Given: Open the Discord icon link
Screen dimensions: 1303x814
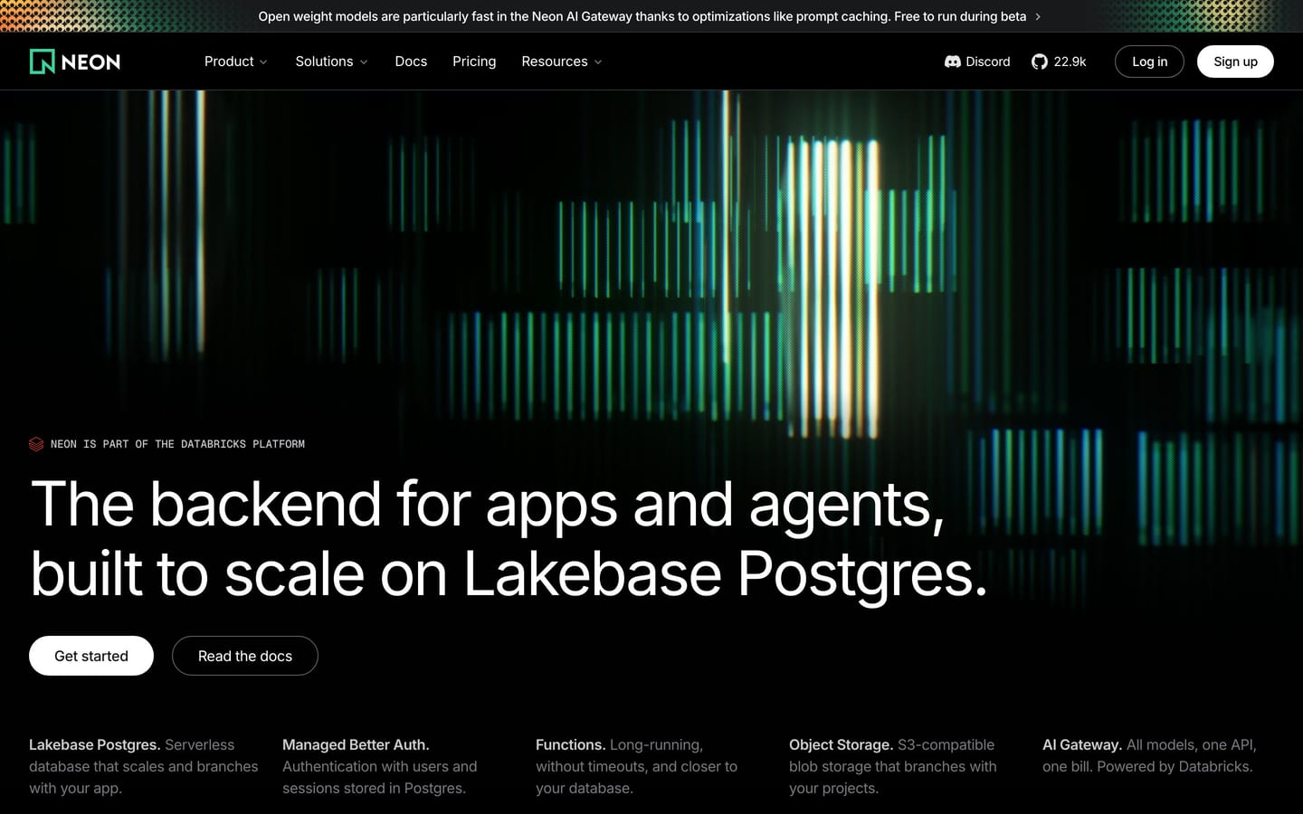Looking at the screenshot, I should click(952, 62).
